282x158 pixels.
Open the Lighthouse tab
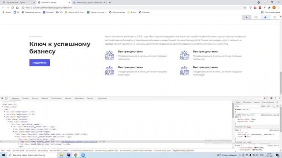click(103, 98)
